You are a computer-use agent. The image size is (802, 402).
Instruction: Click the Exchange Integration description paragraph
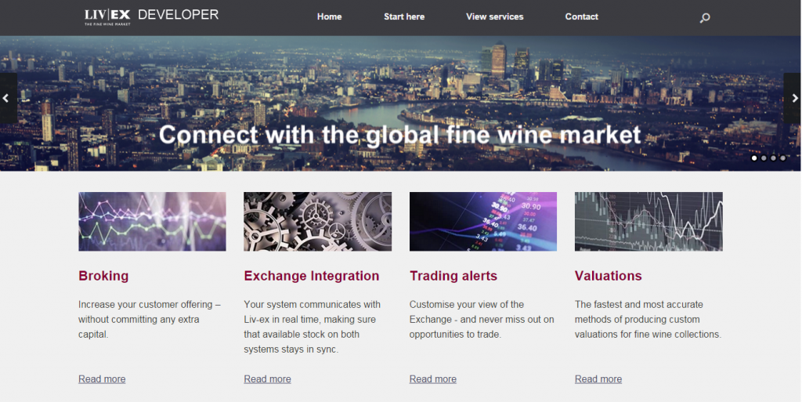312,327
